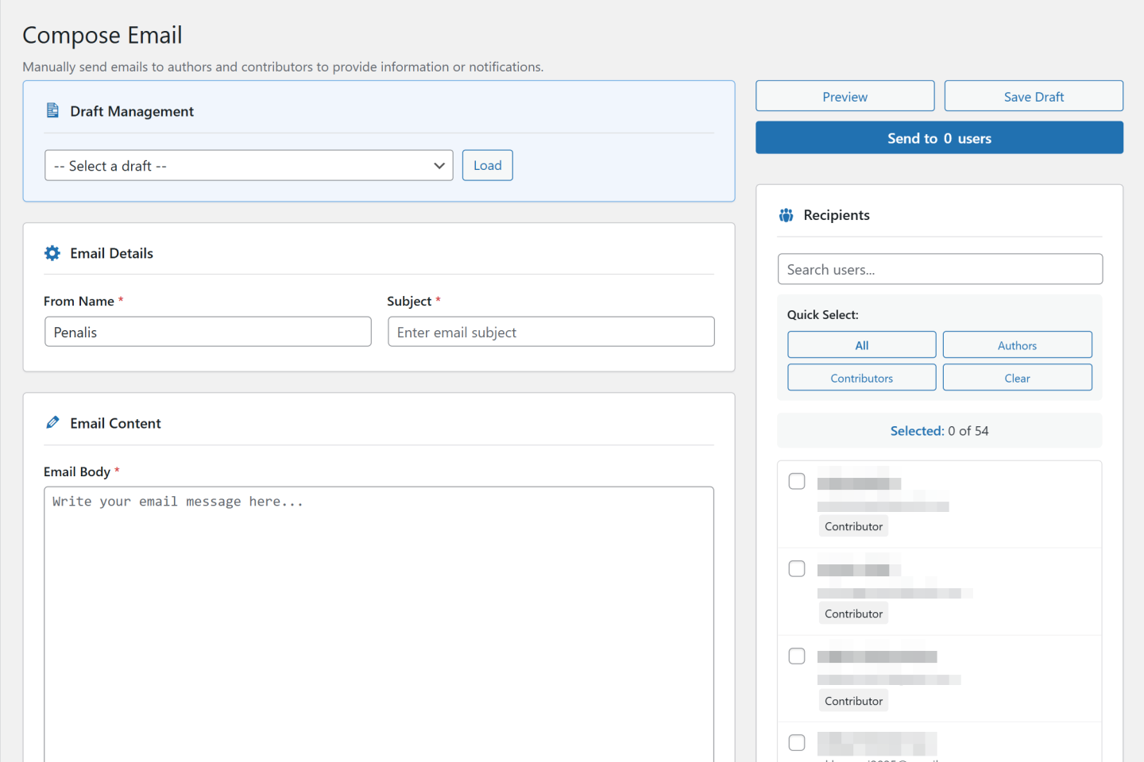Click the Draft Management document icon
The width and height of the screenshot is (1144, 762).
[52, 110]
